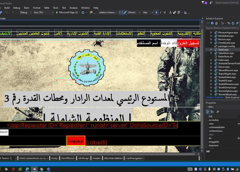Image resolution: width=240 pixels, height=172 pixels.
Task: Click the folder icon left of the Format toolbar
Action: point(91,13)
